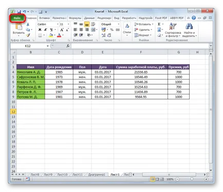Toggle underline (Ч) formatting

tap(51, 30)
